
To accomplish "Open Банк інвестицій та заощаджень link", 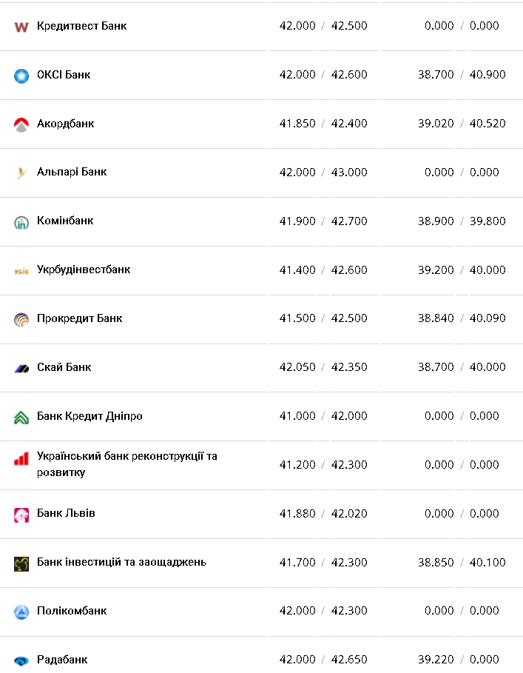I will tap(121, 562).
